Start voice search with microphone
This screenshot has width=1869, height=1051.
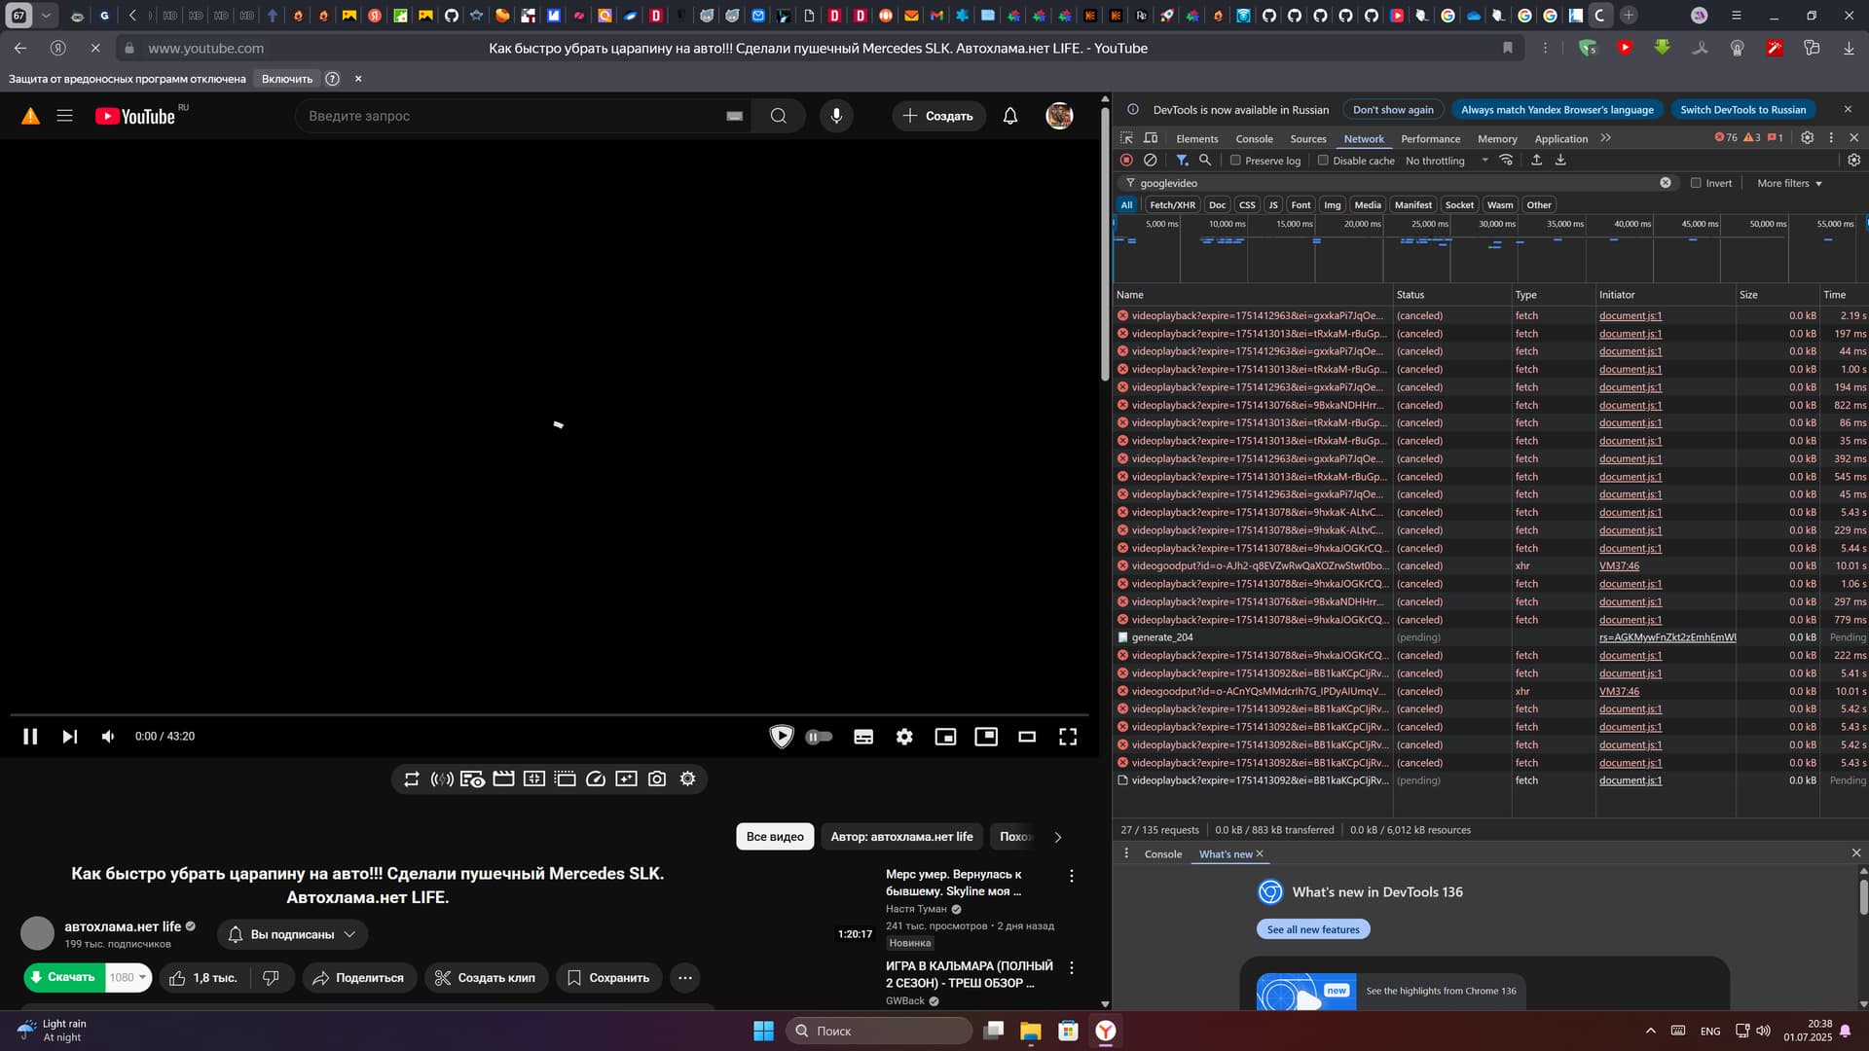click(x=836, y=116)
